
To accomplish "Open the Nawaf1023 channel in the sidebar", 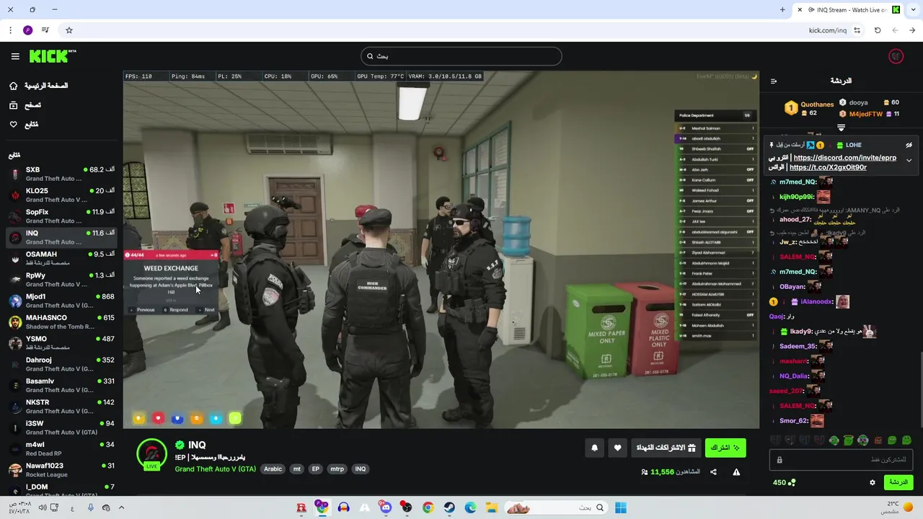I will (x=61, y=470).
